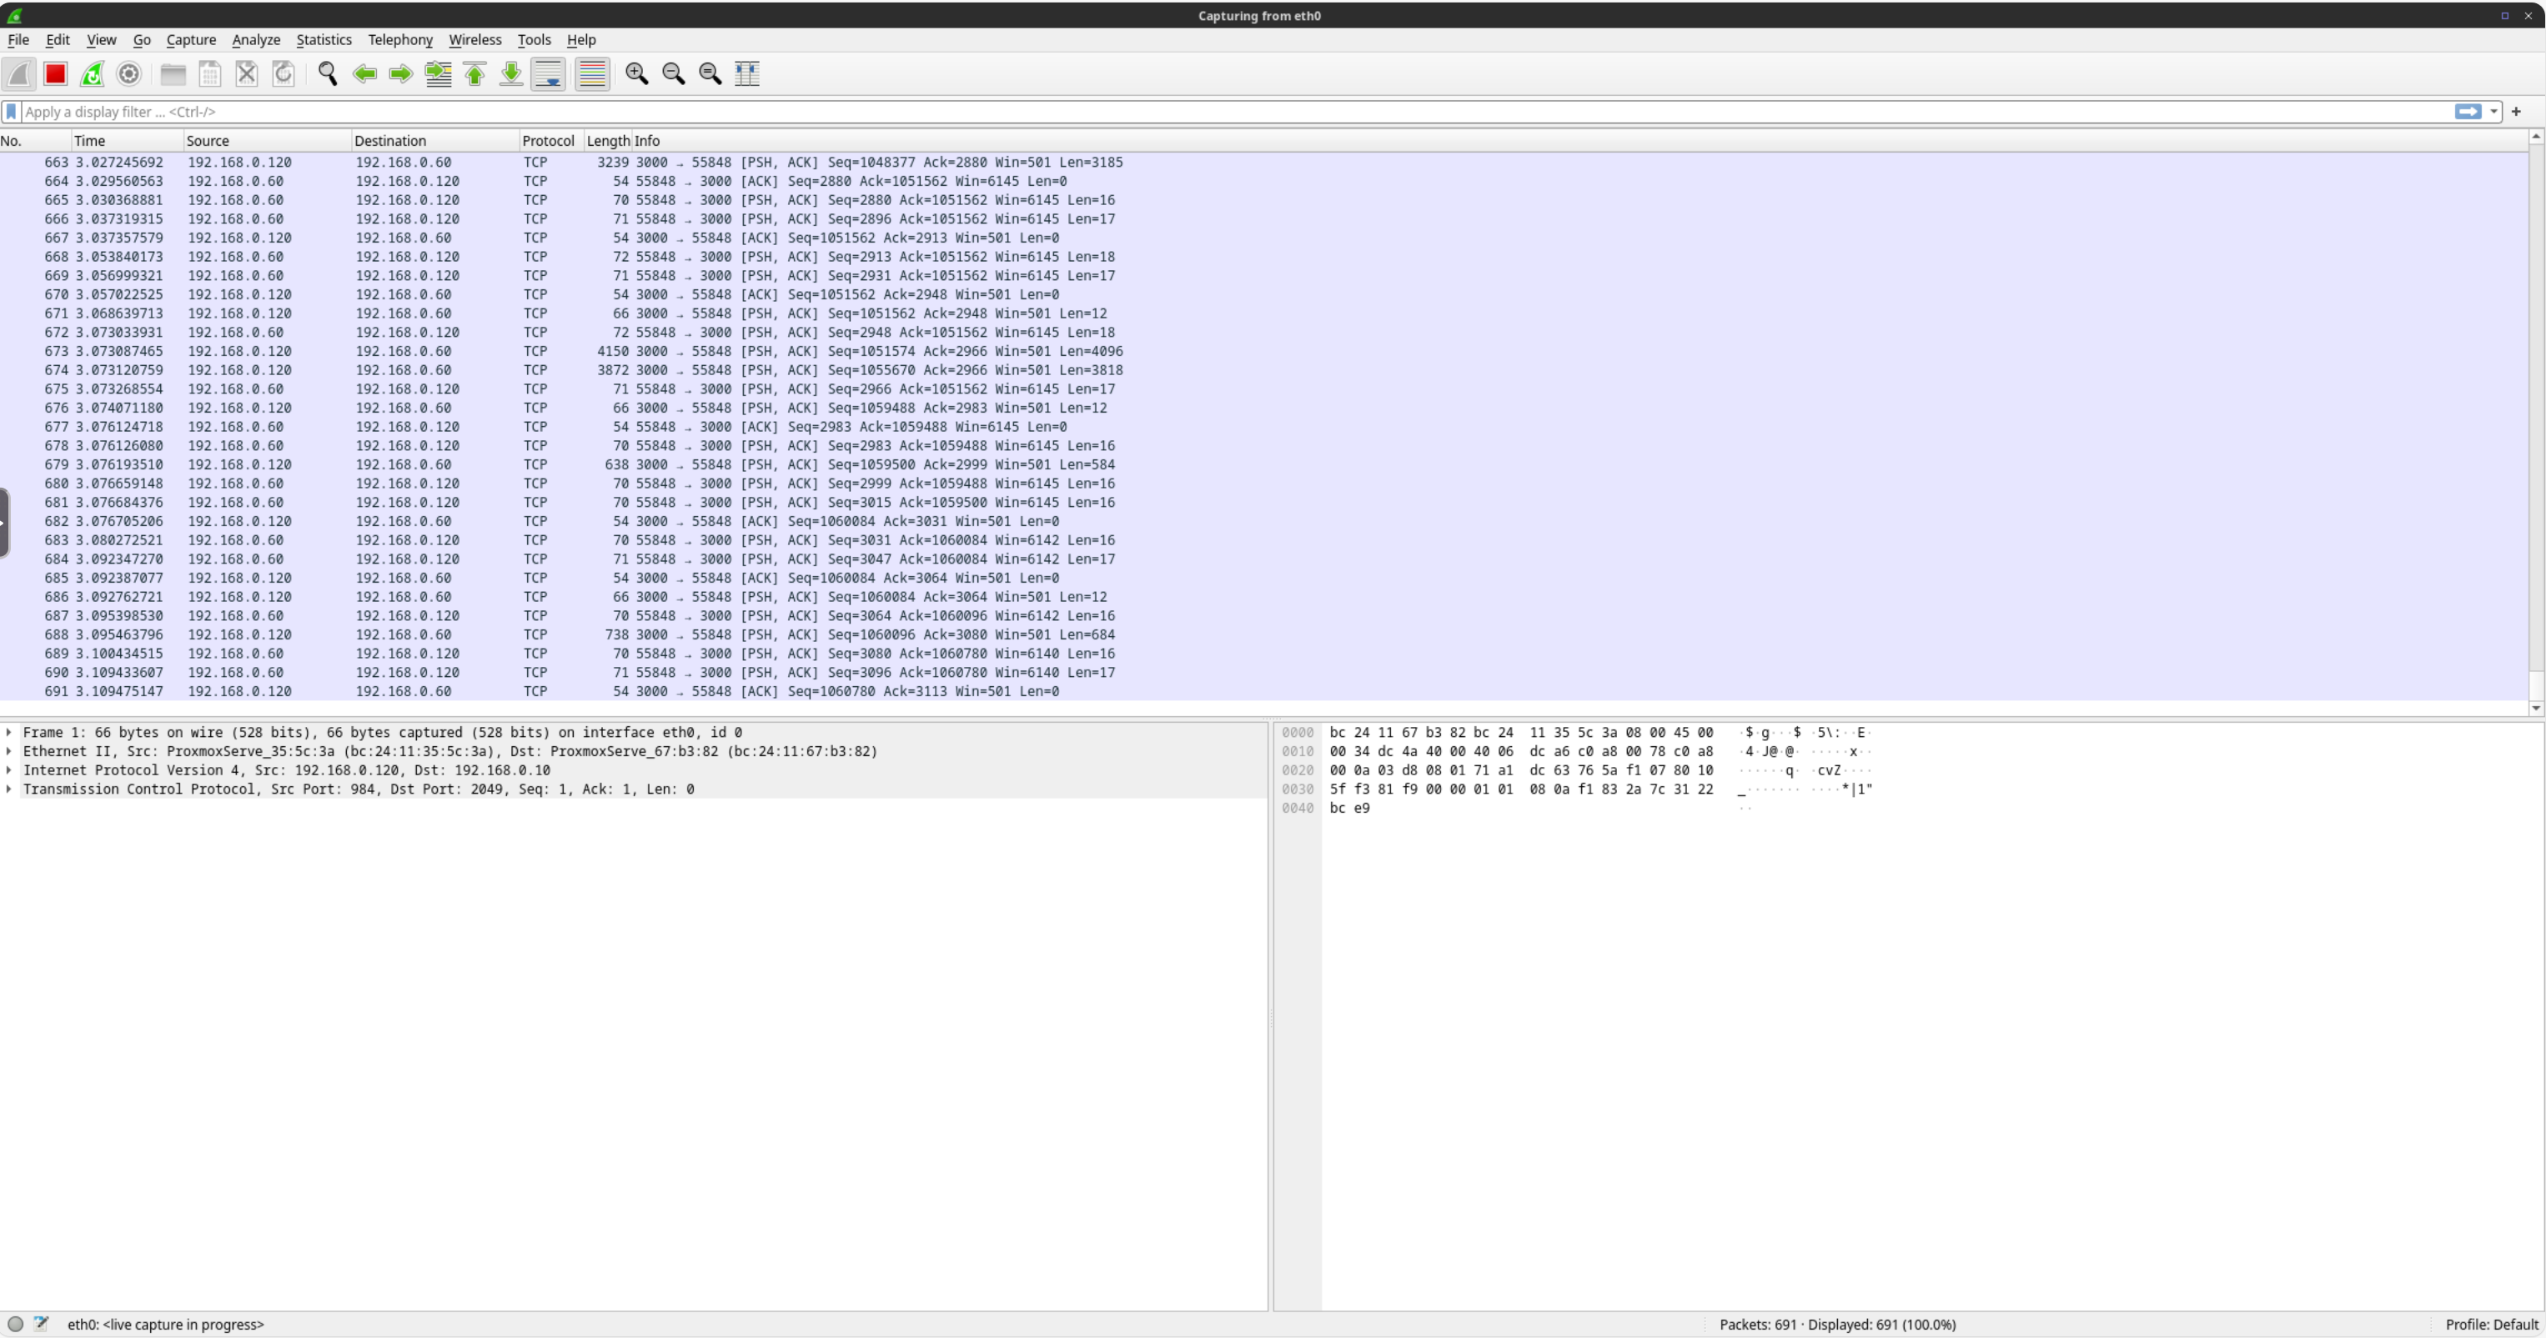
Task: Click the red Stop Capture button
Action: [x=56, y=73]
